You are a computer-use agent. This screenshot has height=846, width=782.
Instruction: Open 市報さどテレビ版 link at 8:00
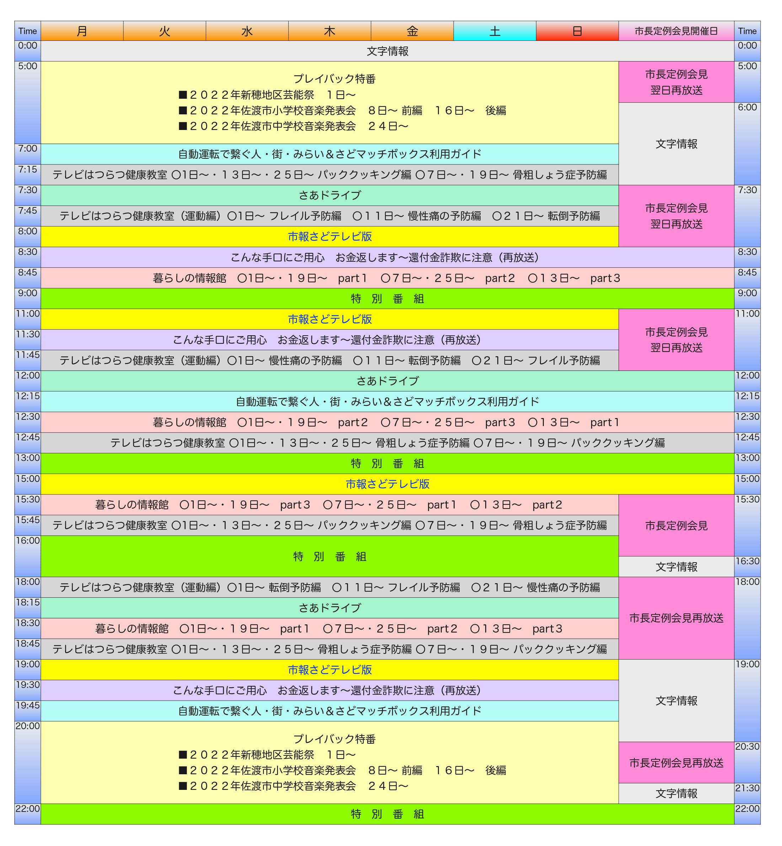click(x=330, y=236)
